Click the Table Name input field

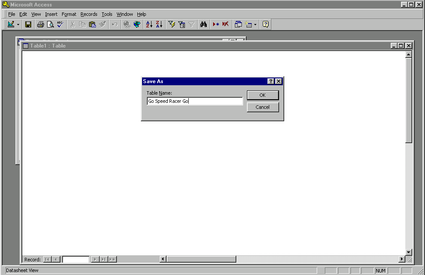[195, 101]
